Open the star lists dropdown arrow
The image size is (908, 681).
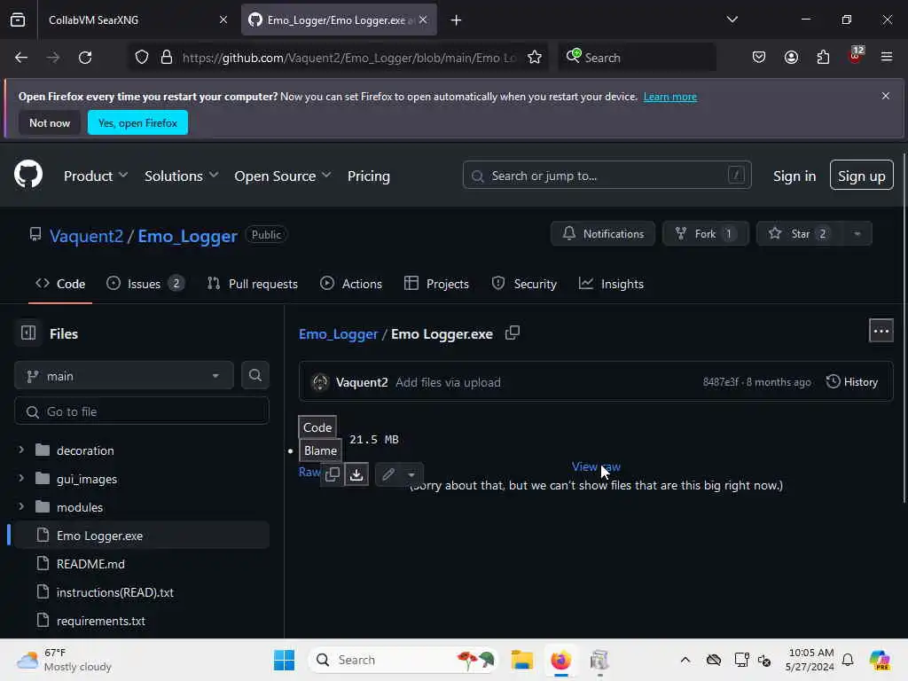(x=857, y=233)
